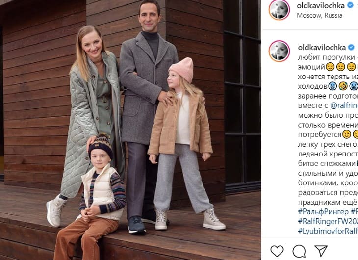This screenshot has width=358, height=260.
Task: Open oldkavilochka profile from header username
Action: [321, 5]
